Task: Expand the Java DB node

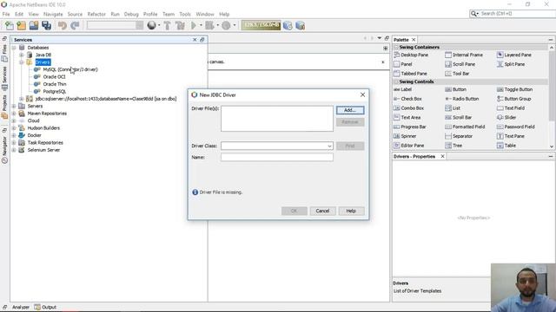Action: (x=22, y=55)
